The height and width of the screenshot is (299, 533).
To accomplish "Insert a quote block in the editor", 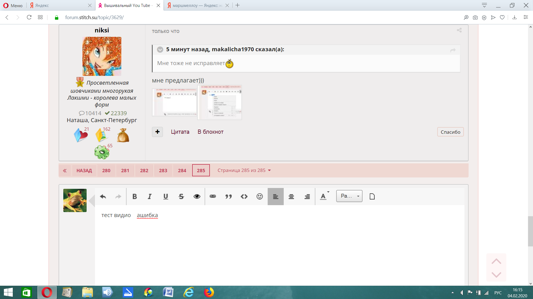I will 228,197.
